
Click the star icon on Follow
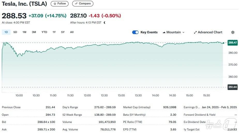click(x=55, y=4)
